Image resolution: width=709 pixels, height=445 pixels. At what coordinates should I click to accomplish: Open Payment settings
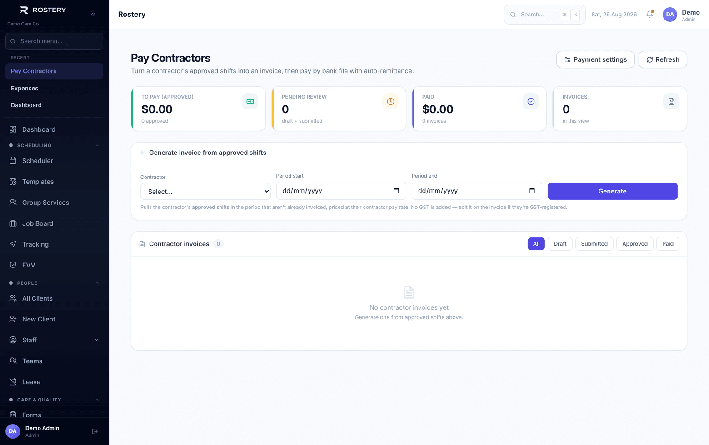(595, 59)
